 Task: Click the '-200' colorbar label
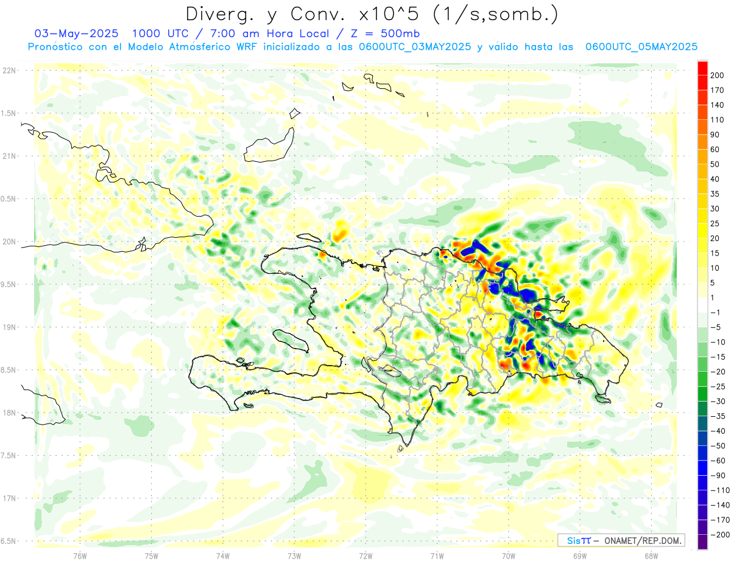click(x=721, y=535)
